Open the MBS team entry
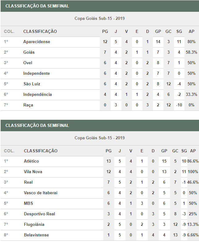 pos(28,204)
